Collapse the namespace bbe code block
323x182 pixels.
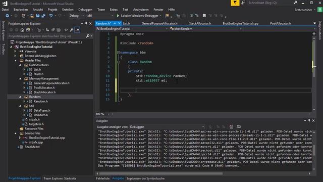[119, 53]
